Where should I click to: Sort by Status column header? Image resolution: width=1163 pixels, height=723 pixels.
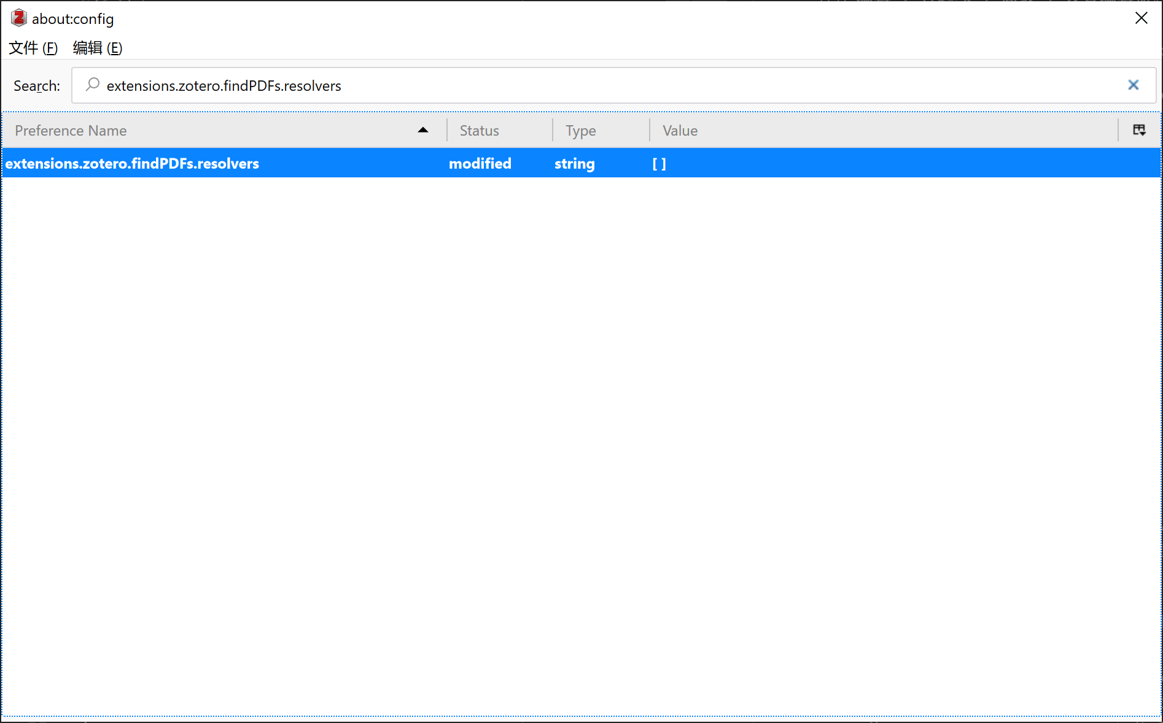[500, 130]
